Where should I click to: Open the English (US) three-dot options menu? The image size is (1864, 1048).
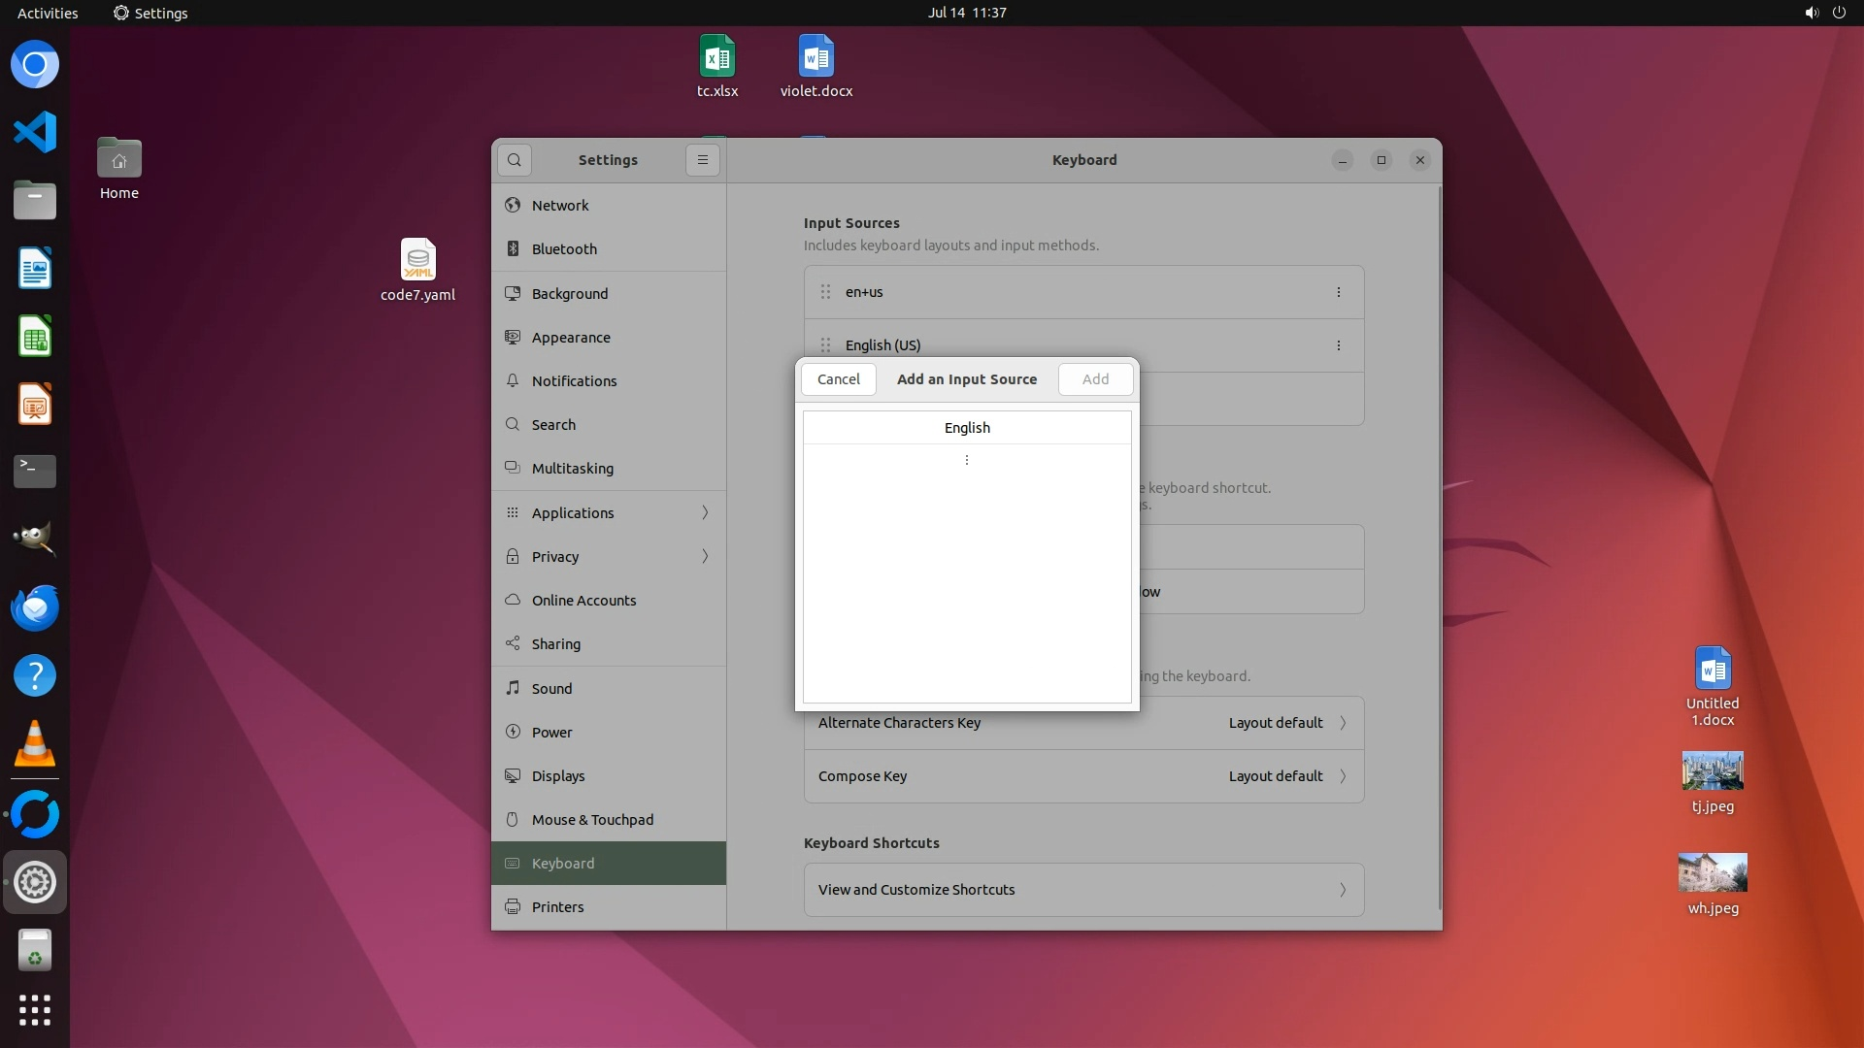1338,345
